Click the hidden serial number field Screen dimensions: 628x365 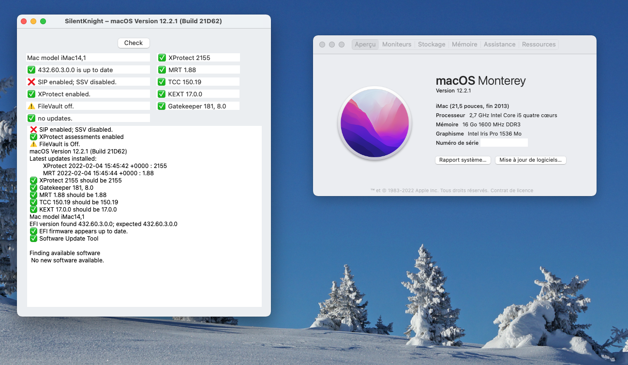click(504, 143)
